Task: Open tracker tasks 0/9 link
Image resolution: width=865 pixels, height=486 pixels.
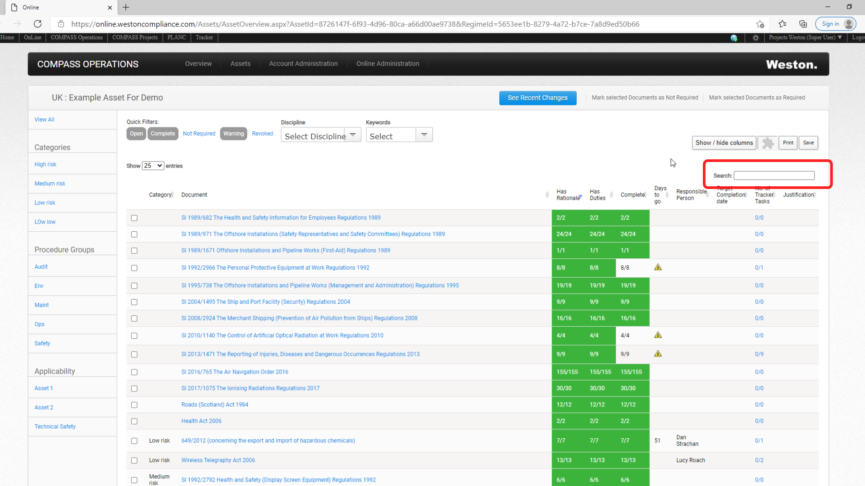Action: pos(759,354)
